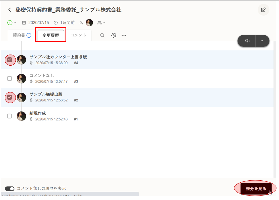The height and width of the screenshot is (200, 279).
Task: Click the 差分を見る button
Action: [256, 189]
